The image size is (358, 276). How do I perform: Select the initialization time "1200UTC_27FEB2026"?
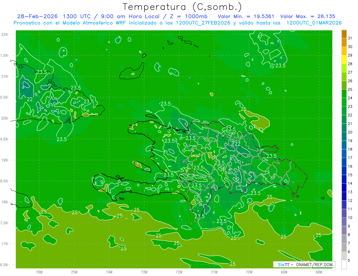click(203, 23)
